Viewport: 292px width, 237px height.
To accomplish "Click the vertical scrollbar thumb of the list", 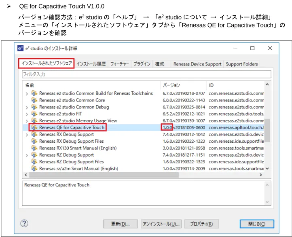I will pos(267,130).
